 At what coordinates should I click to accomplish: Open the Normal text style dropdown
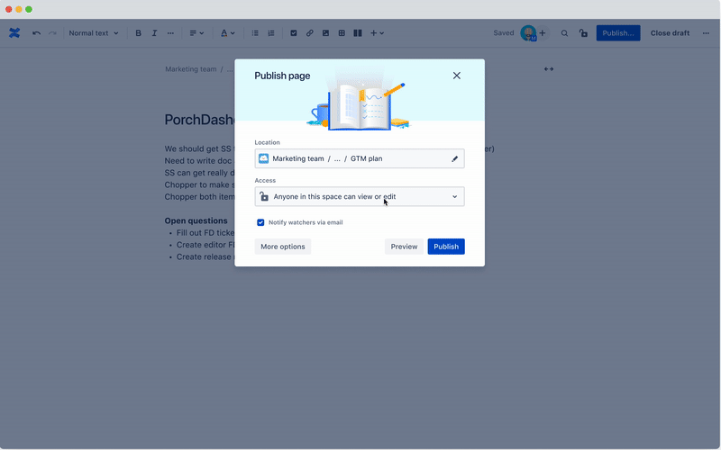point(94,33)
